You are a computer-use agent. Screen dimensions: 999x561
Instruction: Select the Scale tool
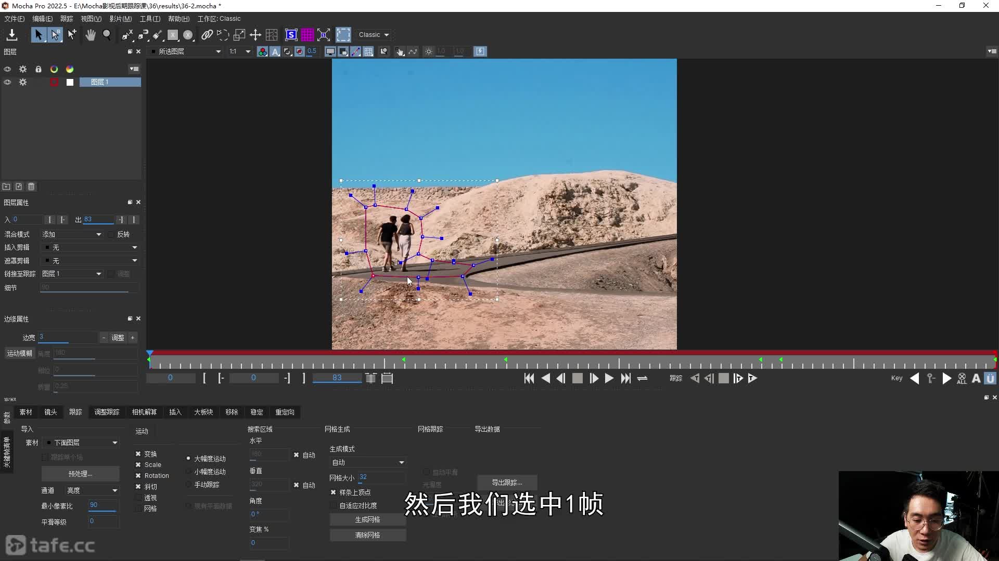[x=239, y=35]
